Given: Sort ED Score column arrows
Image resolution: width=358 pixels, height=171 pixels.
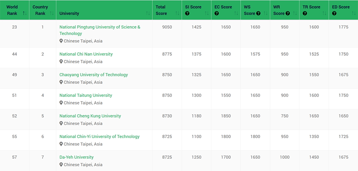Looking at the screenshot, I should [354, 13].
